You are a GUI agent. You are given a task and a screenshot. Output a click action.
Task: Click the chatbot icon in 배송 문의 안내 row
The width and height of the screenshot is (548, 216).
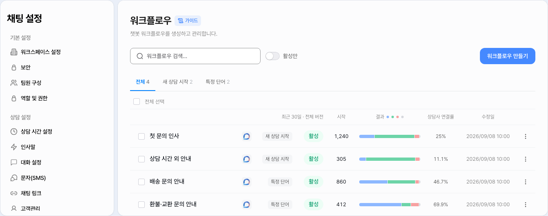coord(246,182)
